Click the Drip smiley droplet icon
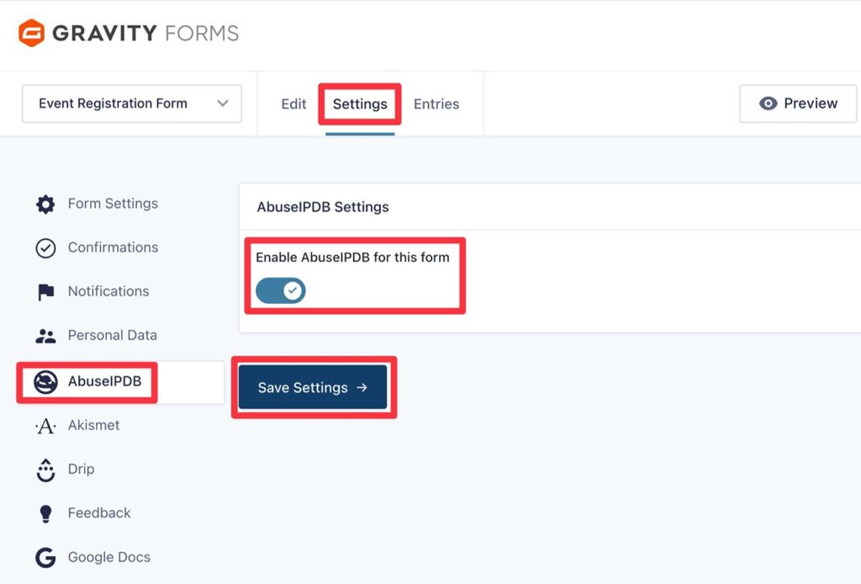This screenshot has height=584, width=861. 45,470
